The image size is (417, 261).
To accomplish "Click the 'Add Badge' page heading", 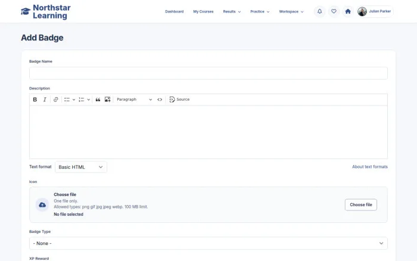I will click(x=42, y=38).
